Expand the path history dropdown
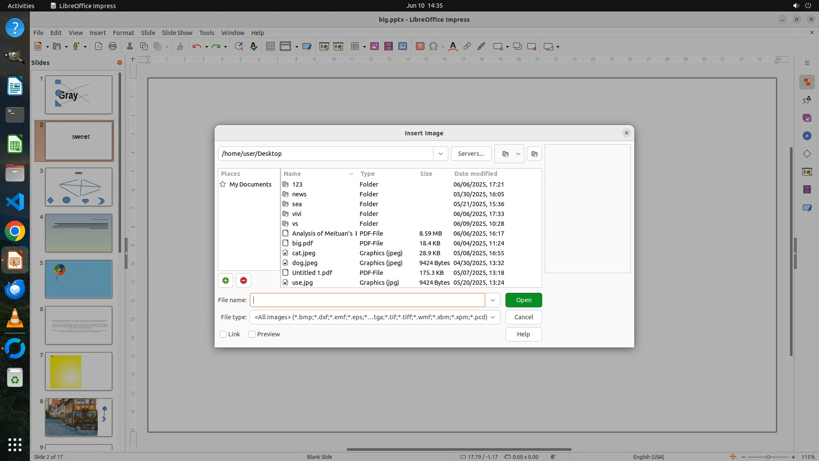 tap(441, 154)
